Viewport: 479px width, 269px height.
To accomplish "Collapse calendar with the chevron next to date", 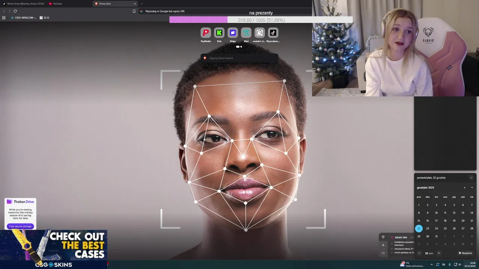I will 471,177.
